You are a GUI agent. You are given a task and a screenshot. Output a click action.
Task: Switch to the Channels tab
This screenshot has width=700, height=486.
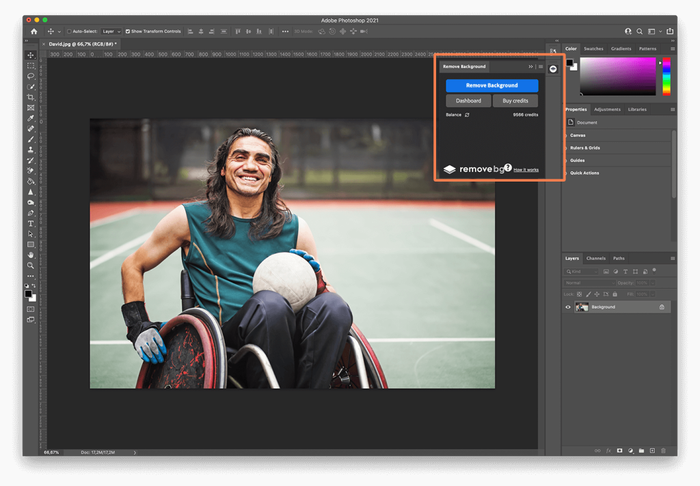pyautogui.click(x=595, y=258)
